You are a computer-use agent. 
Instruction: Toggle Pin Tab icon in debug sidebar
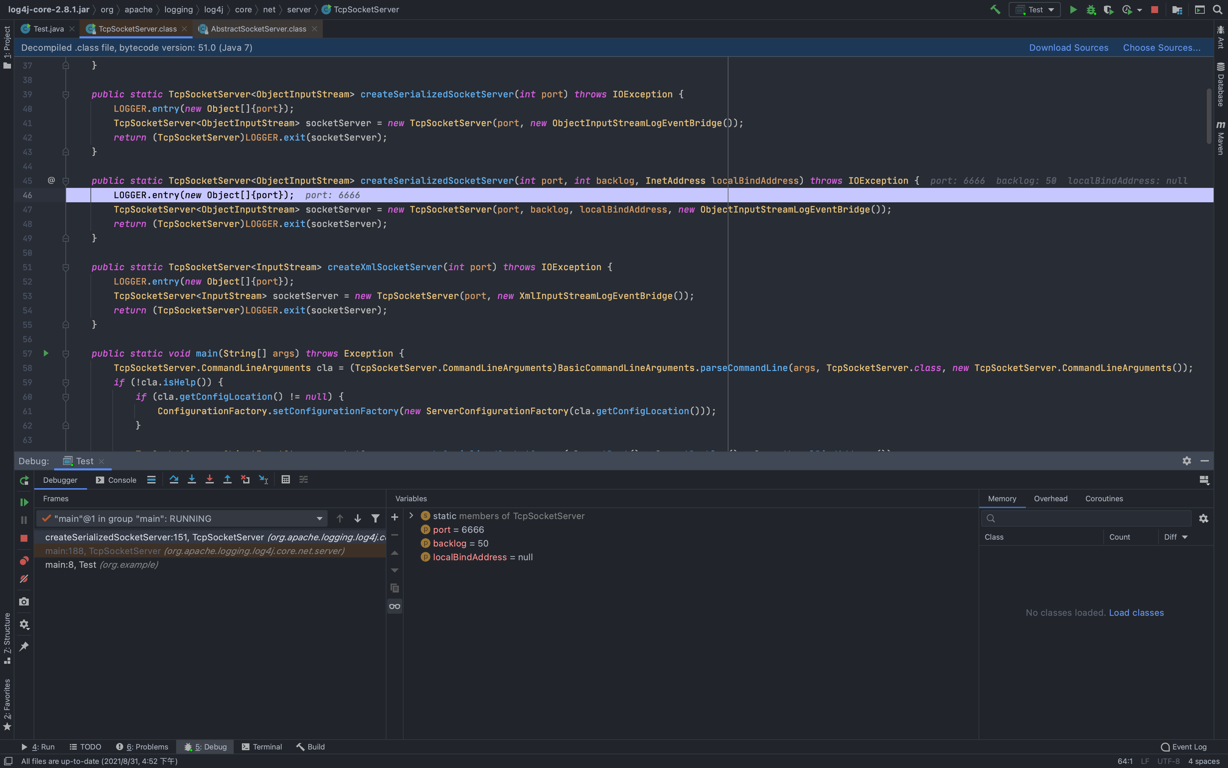(24, 647)
